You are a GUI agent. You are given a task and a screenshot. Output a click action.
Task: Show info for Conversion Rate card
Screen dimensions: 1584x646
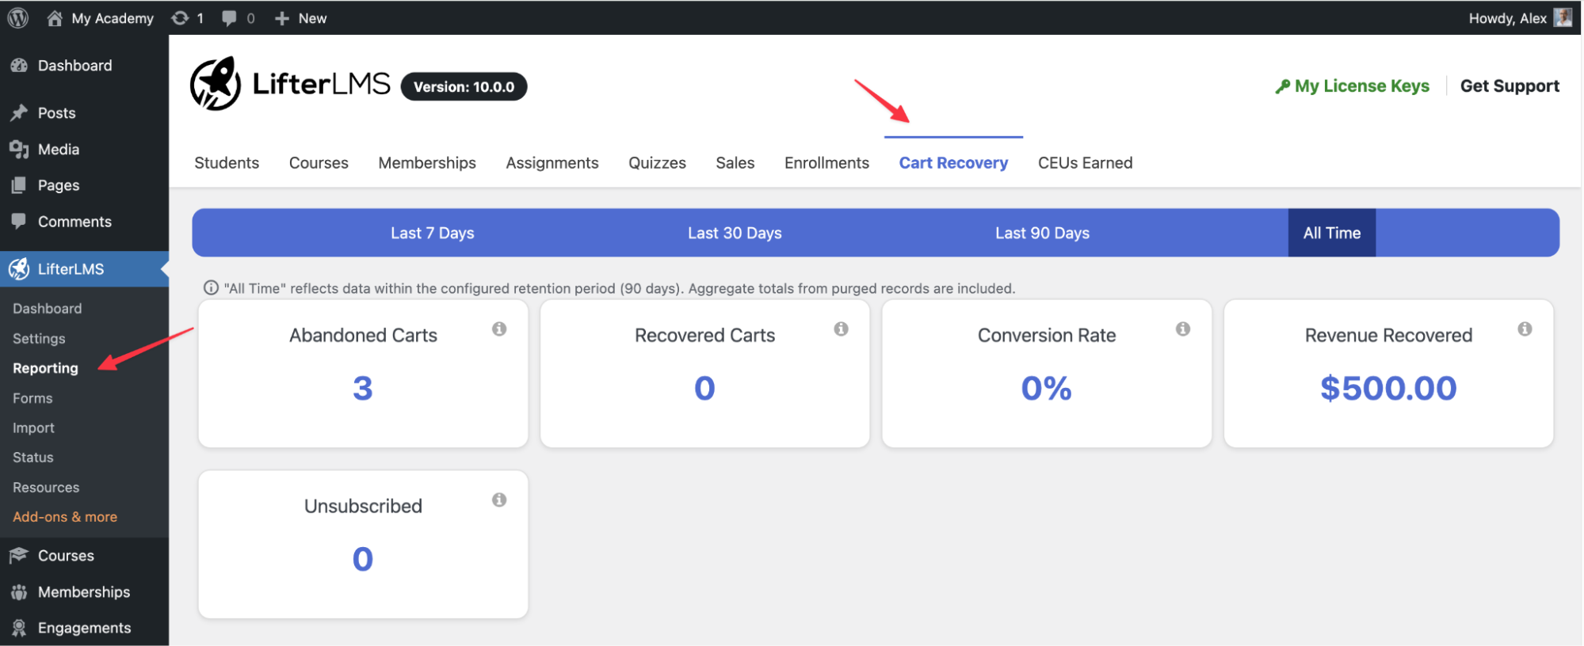[x=1183, y=329]
